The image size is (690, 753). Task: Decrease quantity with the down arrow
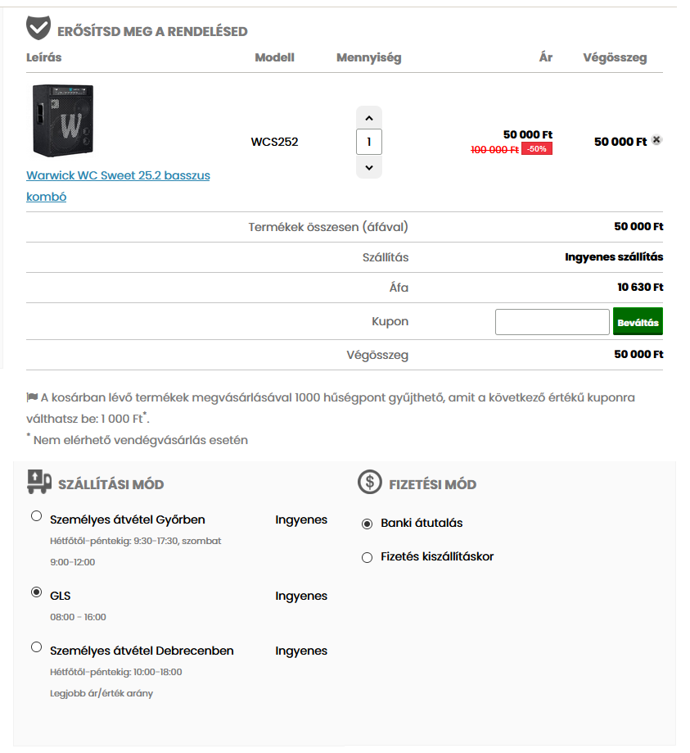pyautogui.click(x=369, y=168)
